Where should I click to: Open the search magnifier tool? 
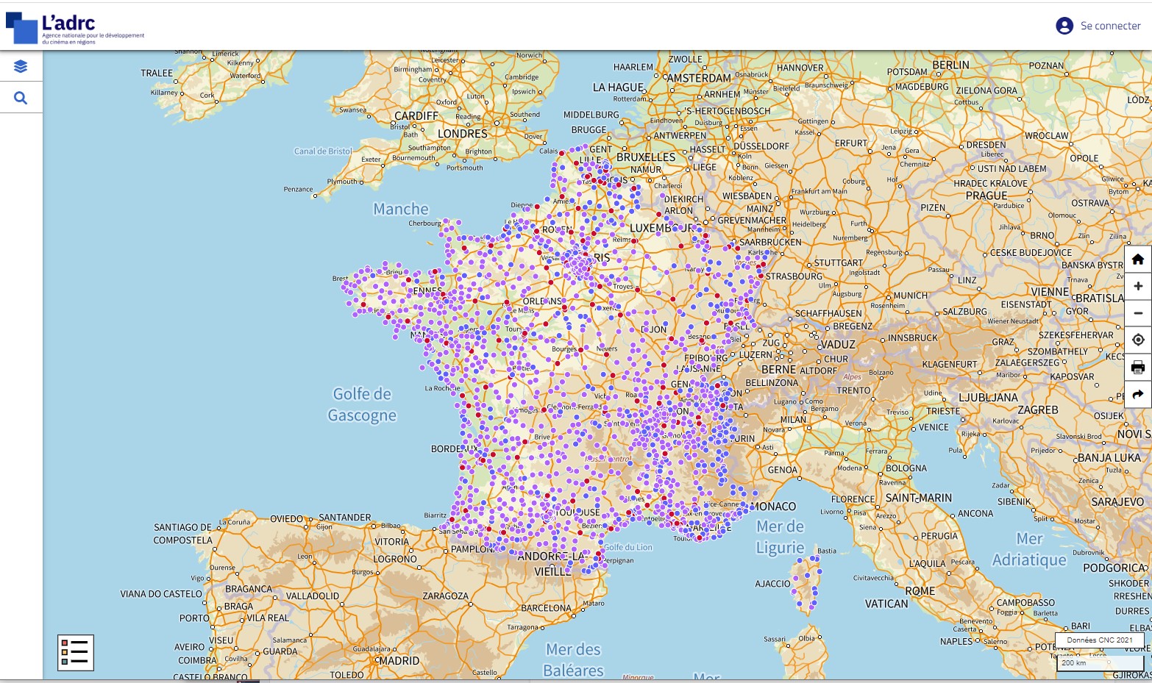[21, 98]
